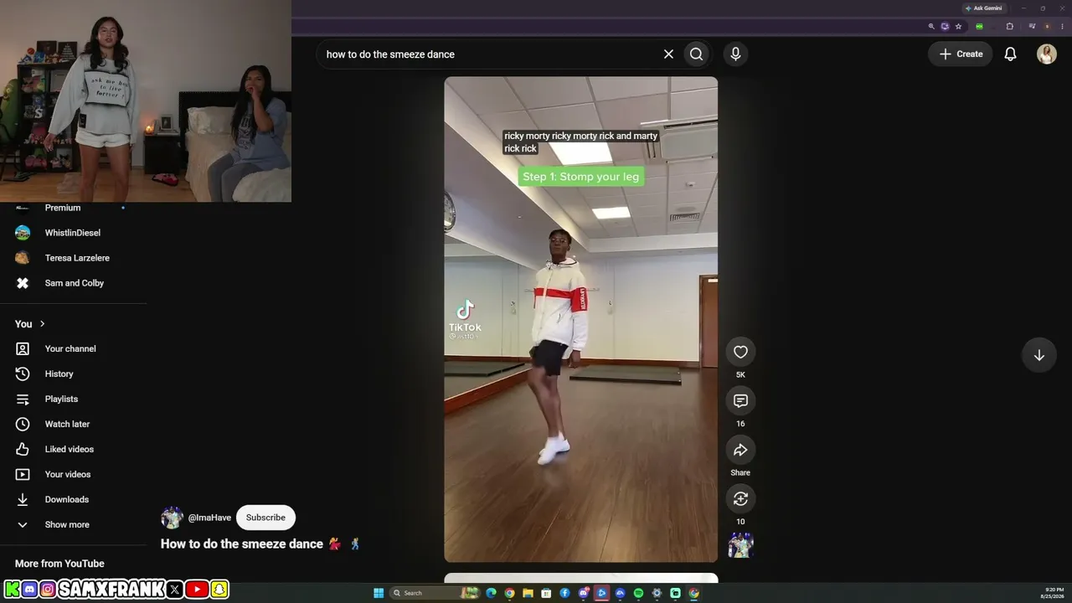Remix this Short
The width and height of the screenshot is (1072, 603).
coord(740,499)
